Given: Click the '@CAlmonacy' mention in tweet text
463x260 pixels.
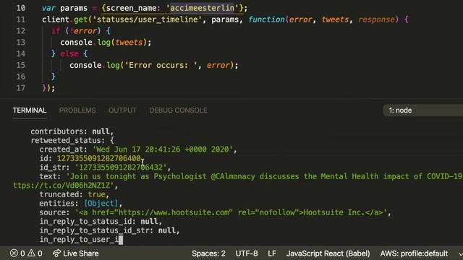Looking at the screenshot, I should pos(233,176).
